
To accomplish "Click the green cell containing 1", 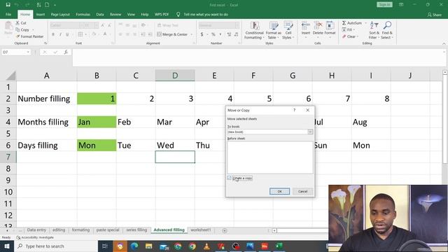I will 97,99.
